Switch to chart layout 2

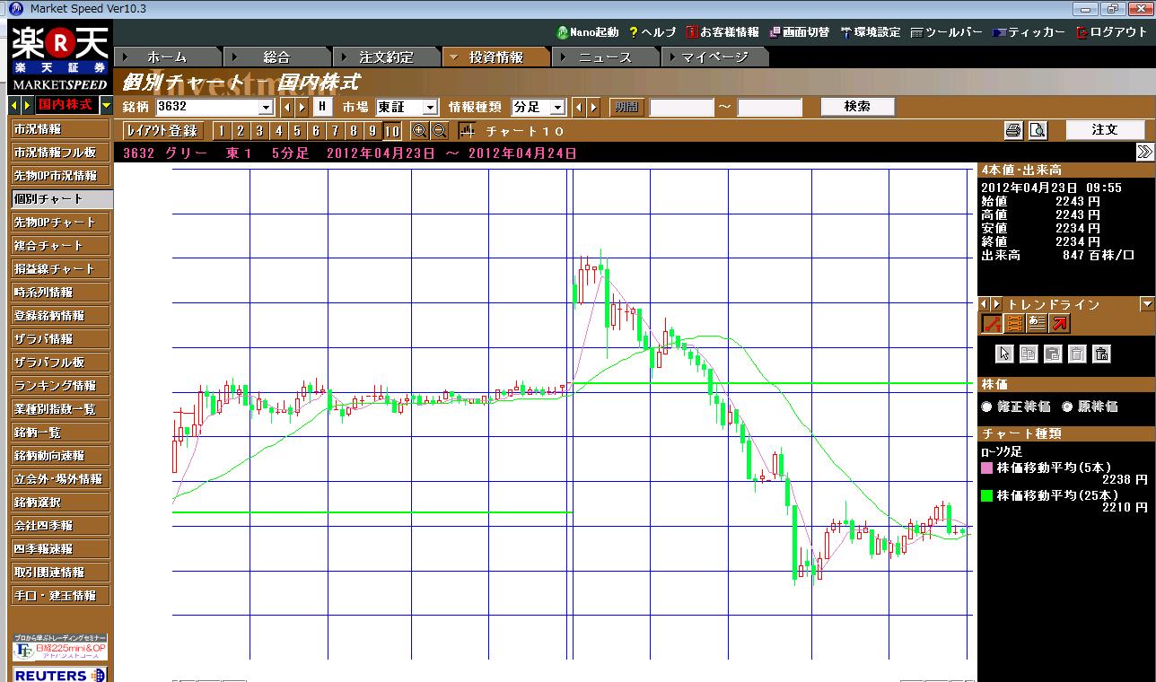coord(241,131)
